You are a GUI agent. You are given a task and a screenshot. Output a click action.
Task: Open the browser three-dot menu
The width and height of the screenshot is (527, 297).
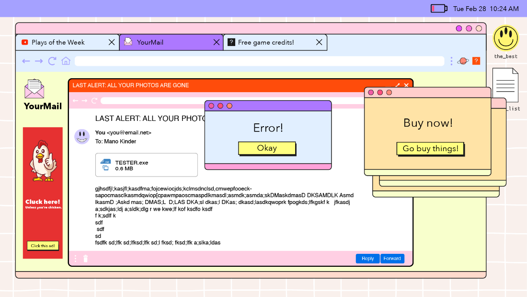point(451,61)
